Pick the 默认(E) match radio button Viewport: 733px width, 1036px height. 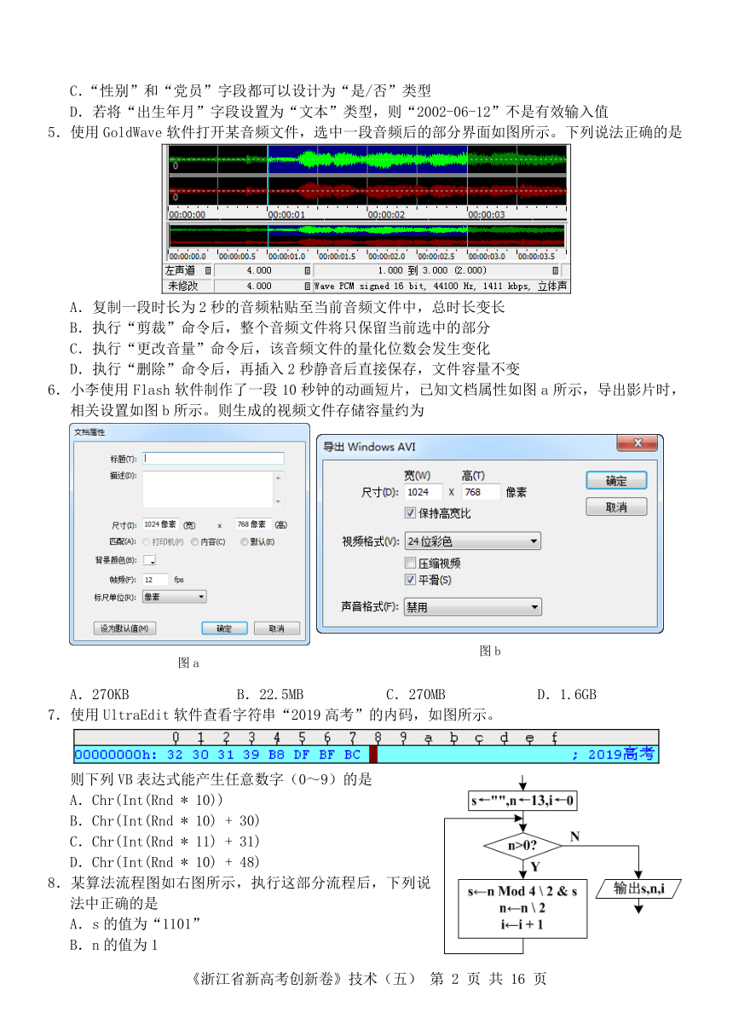[x=244, y=541]
